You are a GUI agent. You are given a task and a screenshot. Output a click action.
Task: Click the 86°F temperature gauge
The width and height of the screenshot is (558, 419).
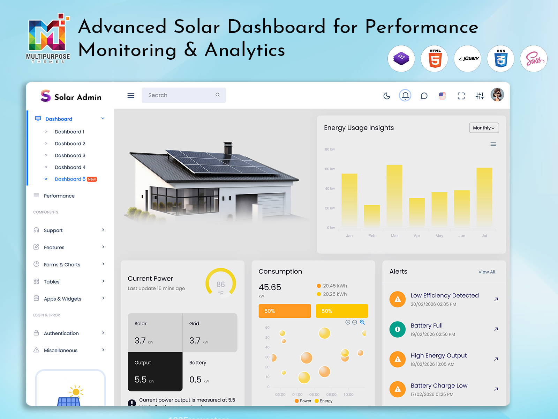click(221, 283)
